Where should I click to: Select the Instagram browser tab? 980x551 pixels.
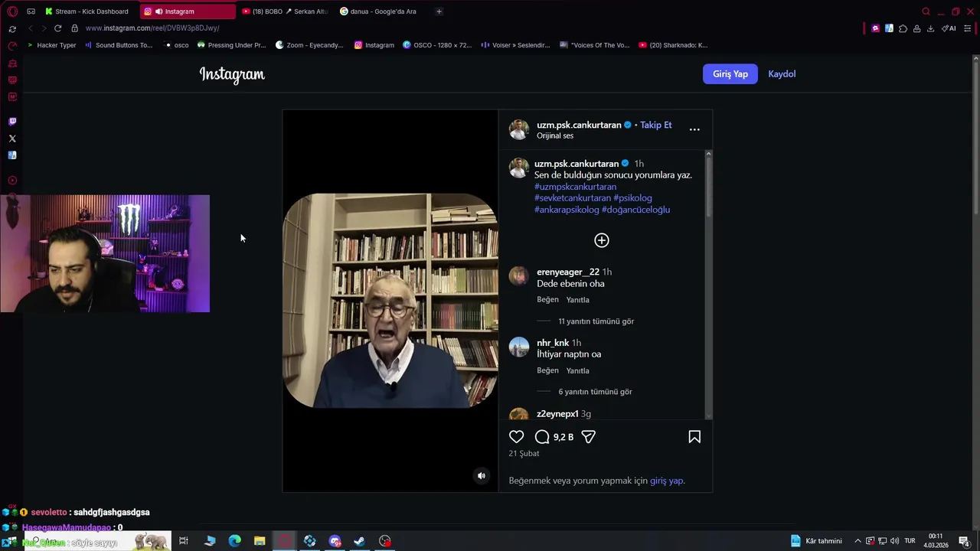[188, 11]
